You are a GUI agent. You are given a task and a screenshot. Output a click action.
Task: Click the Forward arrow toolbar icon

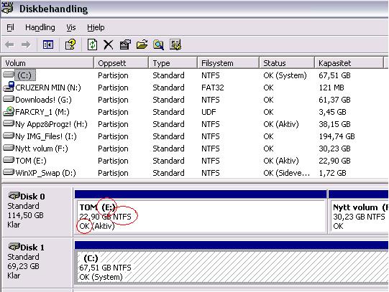26,44
